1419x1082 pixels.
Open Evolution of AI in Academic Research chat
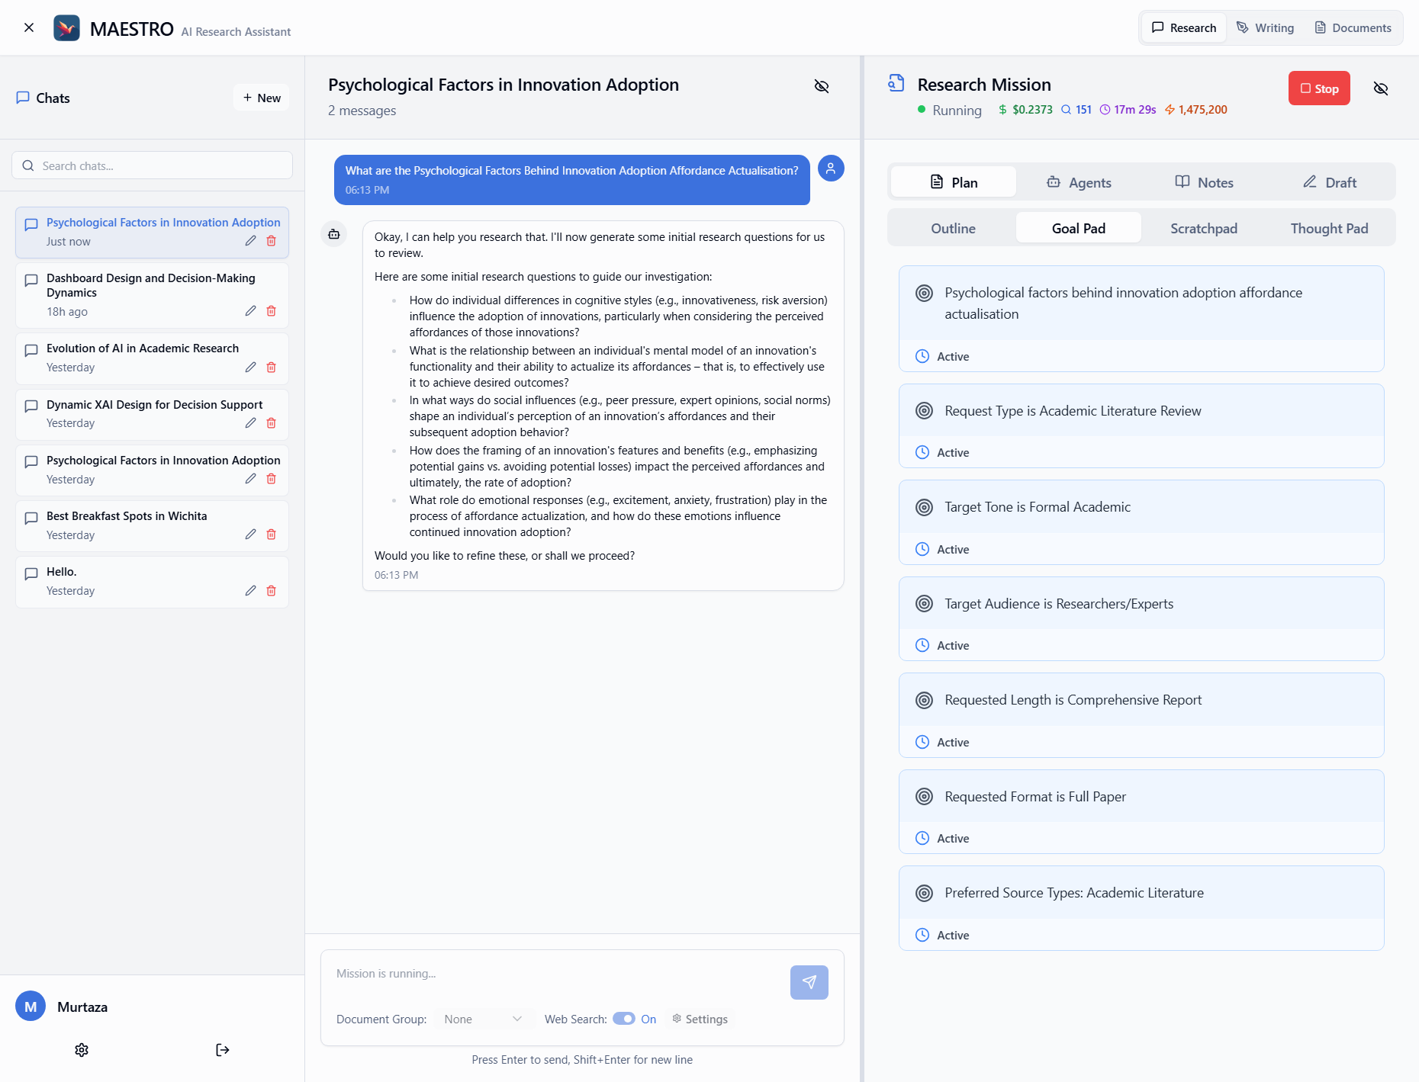pyautogui.click(x=152, y=358)
